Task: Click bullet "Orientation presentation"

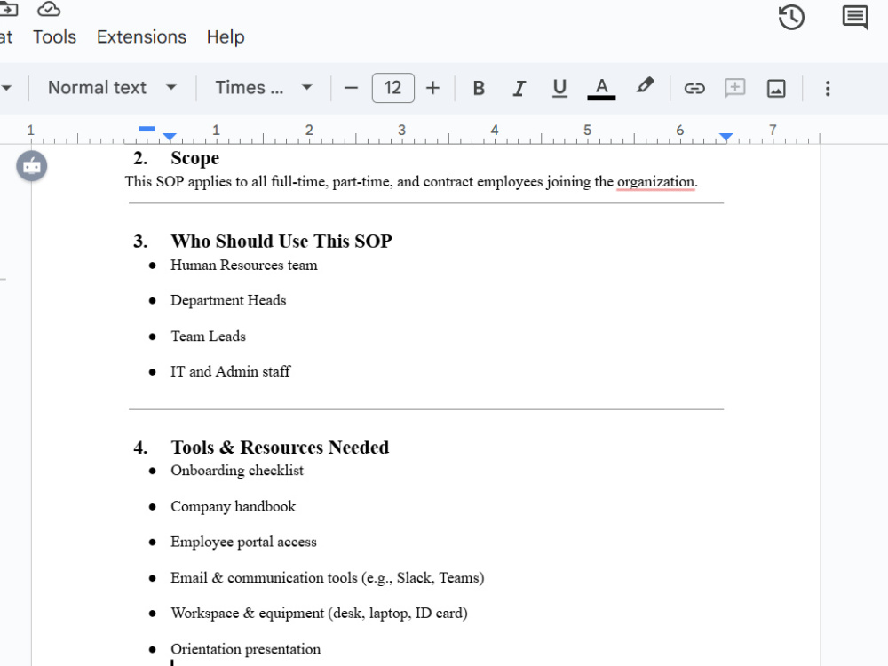Action: [x=245, y=649]
